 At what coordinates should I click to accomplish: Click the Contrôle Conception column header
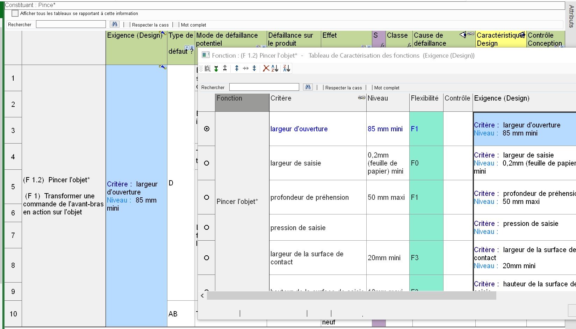click(546, 39)
